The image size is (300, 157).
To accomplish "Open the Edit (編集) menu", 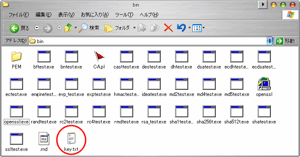I will (44, 15).
